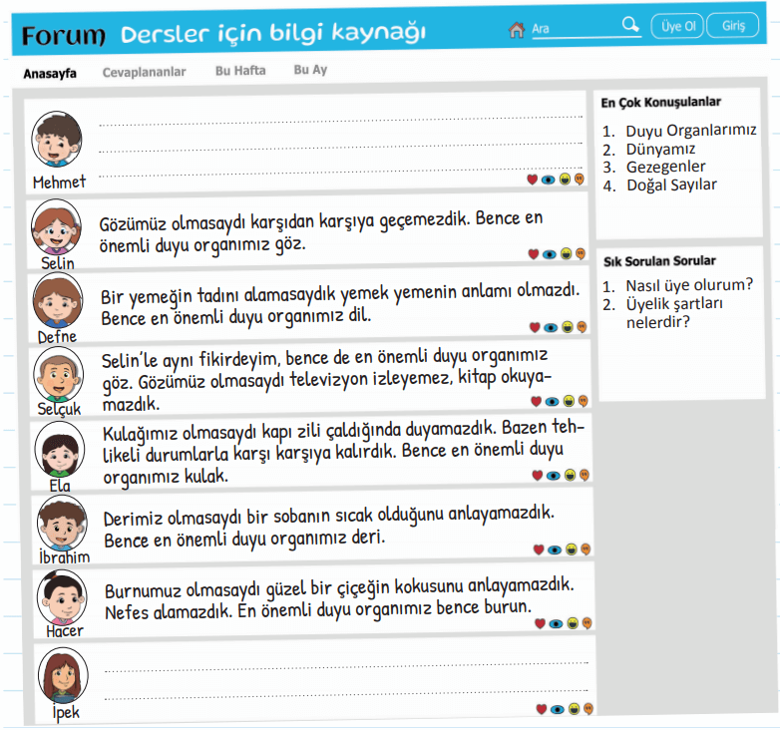
Task: Open the Dünyamız topic
Action: [x=660, y=150]
